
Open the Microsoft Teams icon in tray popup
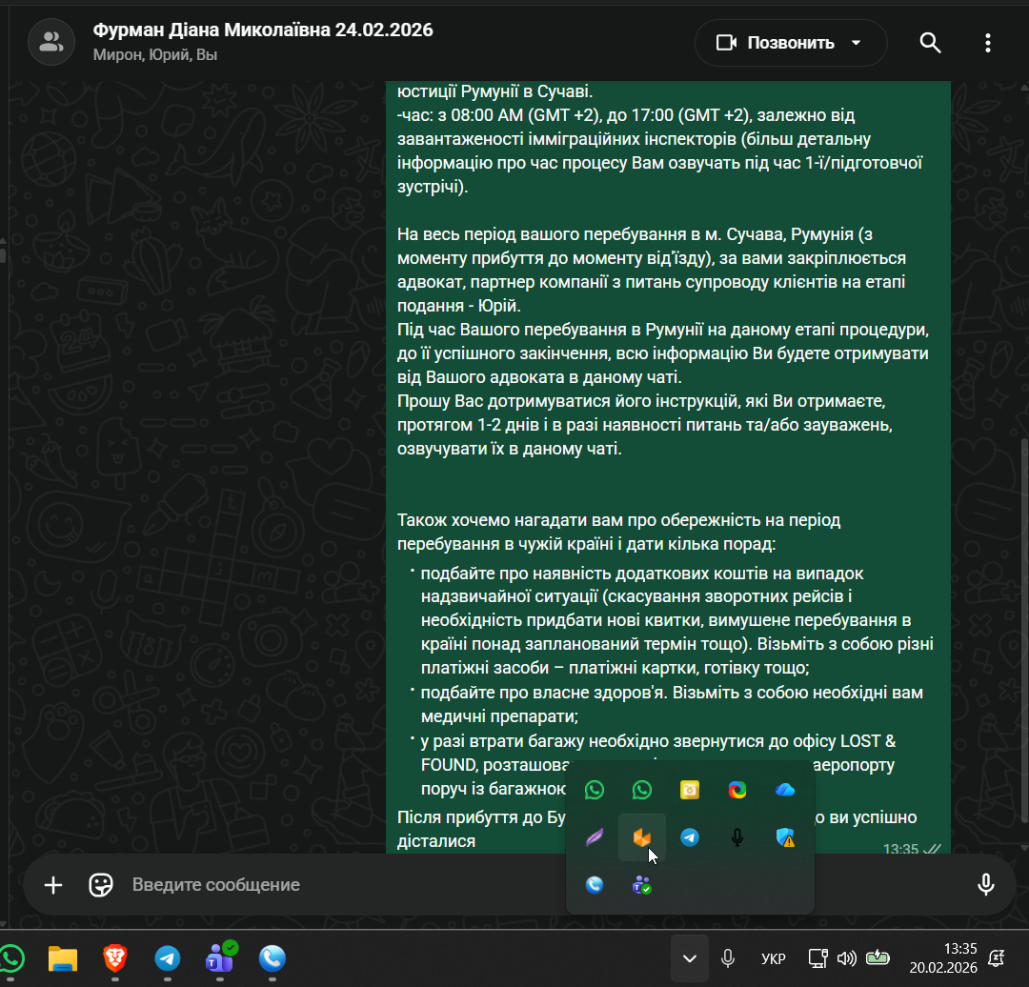[642, 885]
